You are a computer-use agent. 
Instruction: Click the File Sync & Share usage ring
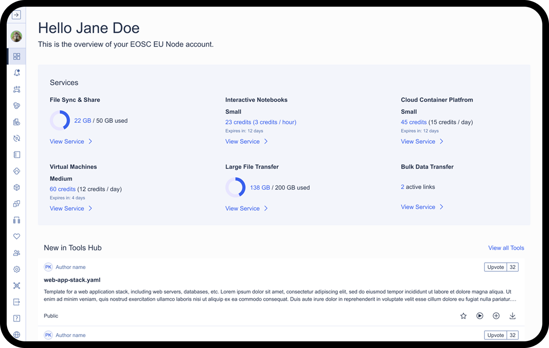(x=60, y=121)
